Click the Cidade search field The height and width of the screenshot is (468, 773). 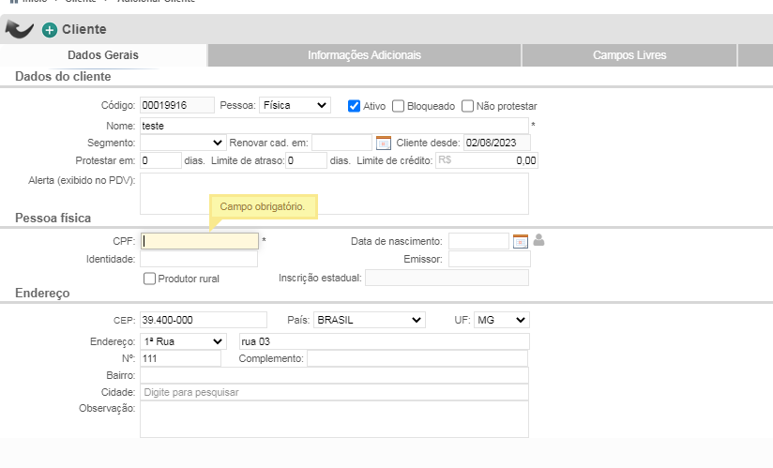pos(334,392)
